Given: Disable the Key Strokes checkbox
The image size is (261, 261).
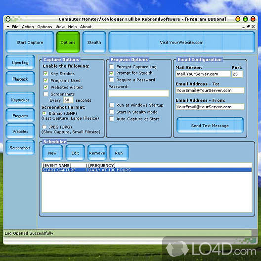Looking at the screenshot, I should tap(46, 73).
